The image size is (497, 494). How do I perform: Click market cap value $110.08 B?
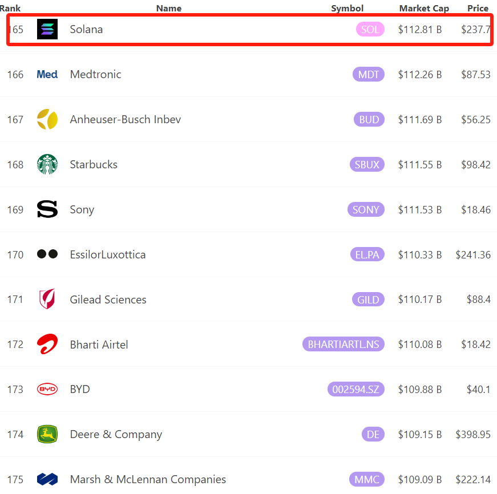point(420,345)
